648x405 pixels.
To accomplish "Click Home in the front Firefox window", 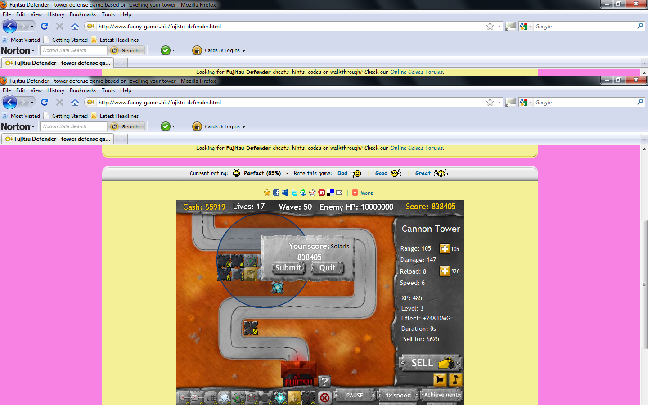I will (x=75, y=102).
